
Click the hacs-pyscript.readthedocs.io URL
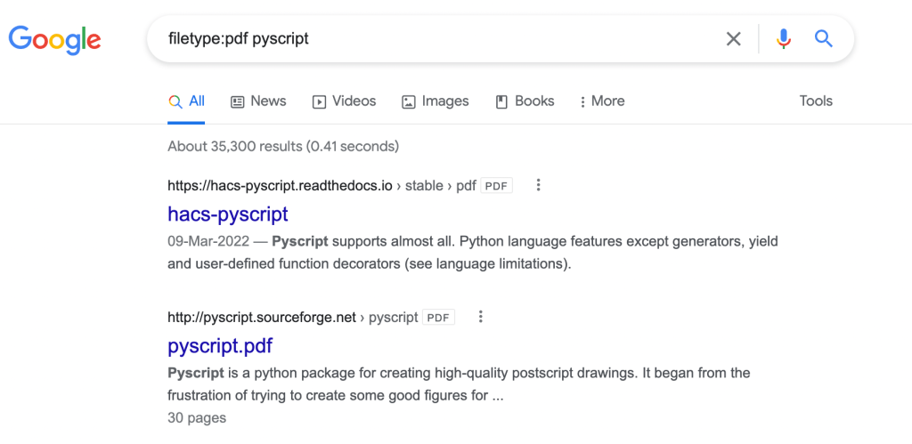click(280, 186)
